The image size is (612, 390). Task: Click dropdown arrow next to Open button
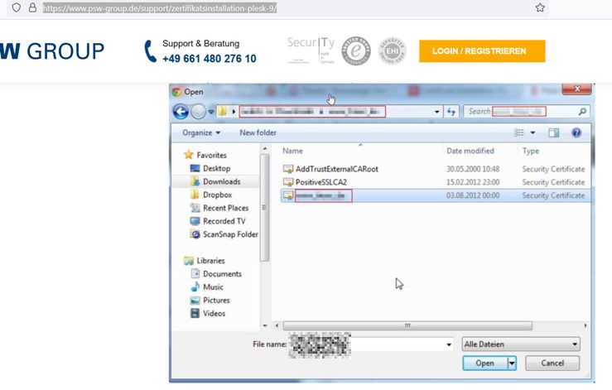click(x=511, y=363)
